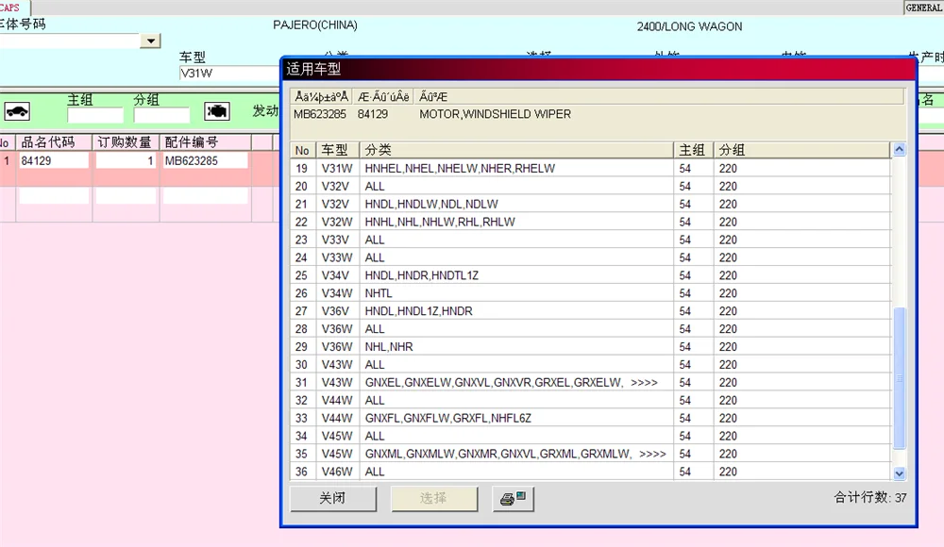Click the >>>> expander in row 35
The height and width of the screenshot is (547, 944).
(652, 455)
